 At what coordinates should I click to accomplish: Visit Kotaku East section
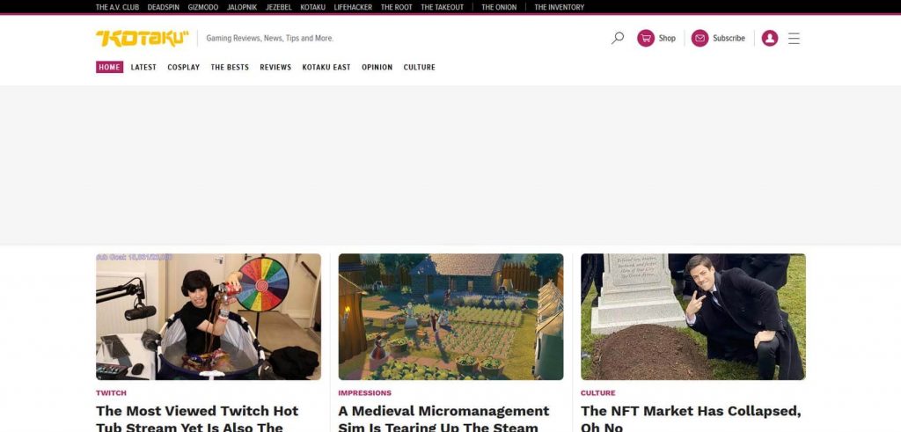[x=326, y=67]
